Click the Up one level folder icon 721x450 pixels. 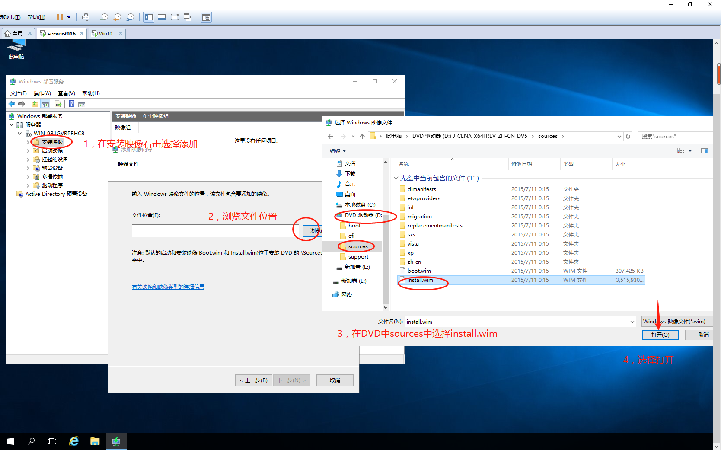pyautogui.click(x=35, y=104)
